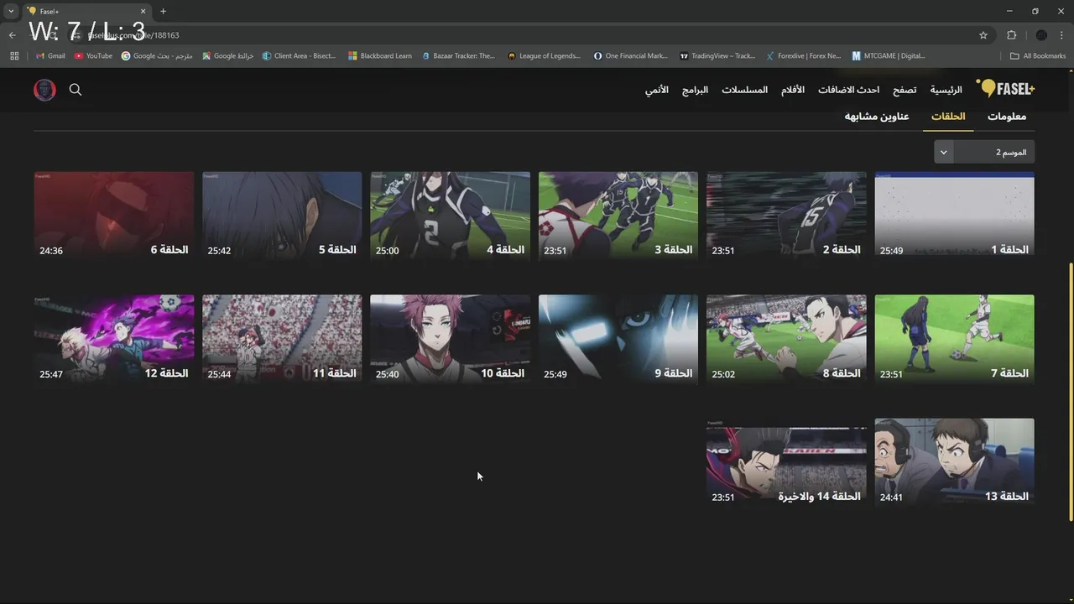
Task: Open the Forexlive bookmark
Action: (803, 56)
